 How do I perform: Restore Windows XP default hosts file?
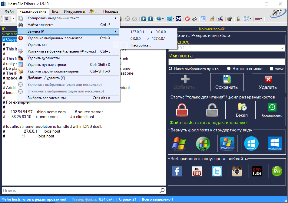coord(179,143)
